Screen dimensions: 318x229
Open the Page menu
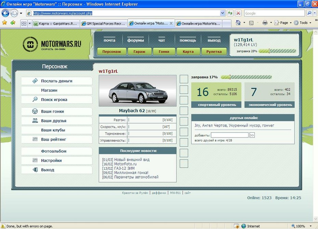click(x=283, y=23)
